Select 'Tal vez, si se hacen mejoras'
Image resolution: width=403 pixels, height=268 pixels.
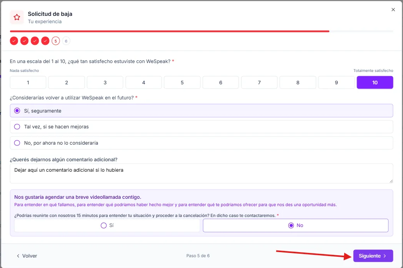tap(201, 127)
